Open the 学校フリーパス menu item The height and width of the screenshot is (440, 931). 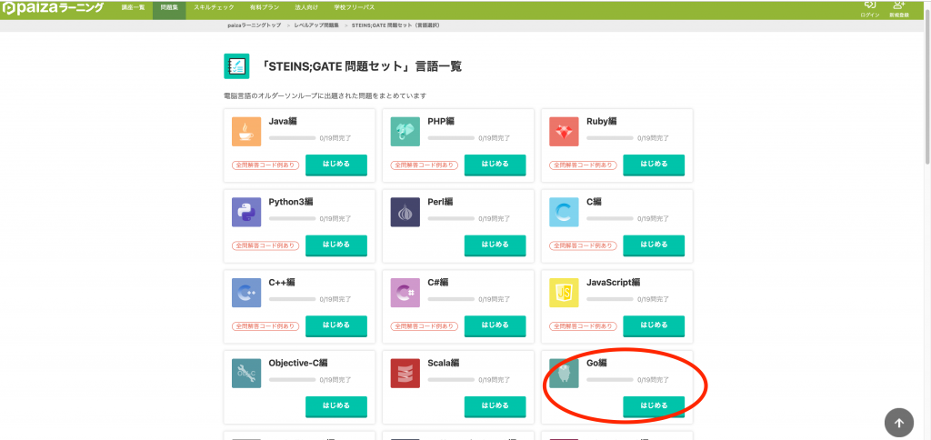[x=354, y=7]
